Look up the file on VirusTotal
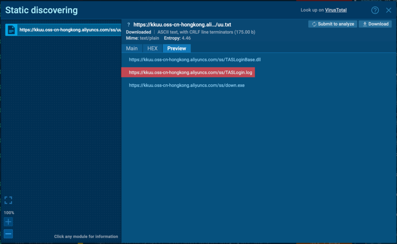The image size is (397, 244). point(335,10)
